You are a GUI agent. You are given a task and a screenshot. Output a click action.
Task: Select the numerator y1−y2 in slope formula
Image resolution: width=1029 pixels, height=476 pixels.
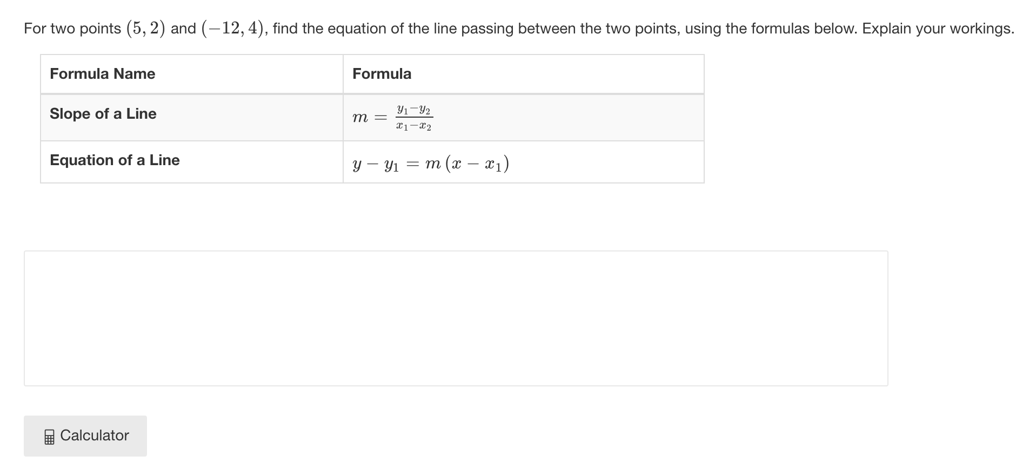pos(414,110)
